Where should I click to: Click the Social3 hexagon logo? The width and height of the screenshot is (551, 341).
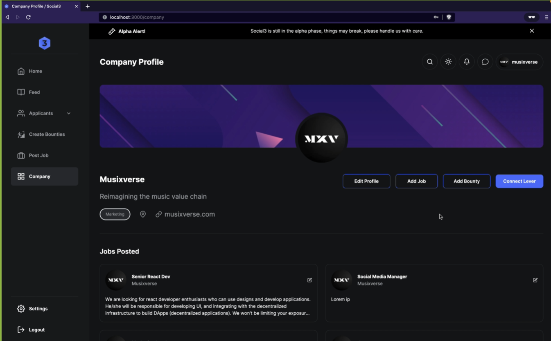(45, 43)
